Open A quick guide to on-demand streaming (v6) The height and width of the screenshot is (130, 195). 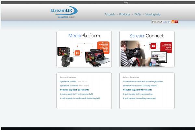click(80, 98)
